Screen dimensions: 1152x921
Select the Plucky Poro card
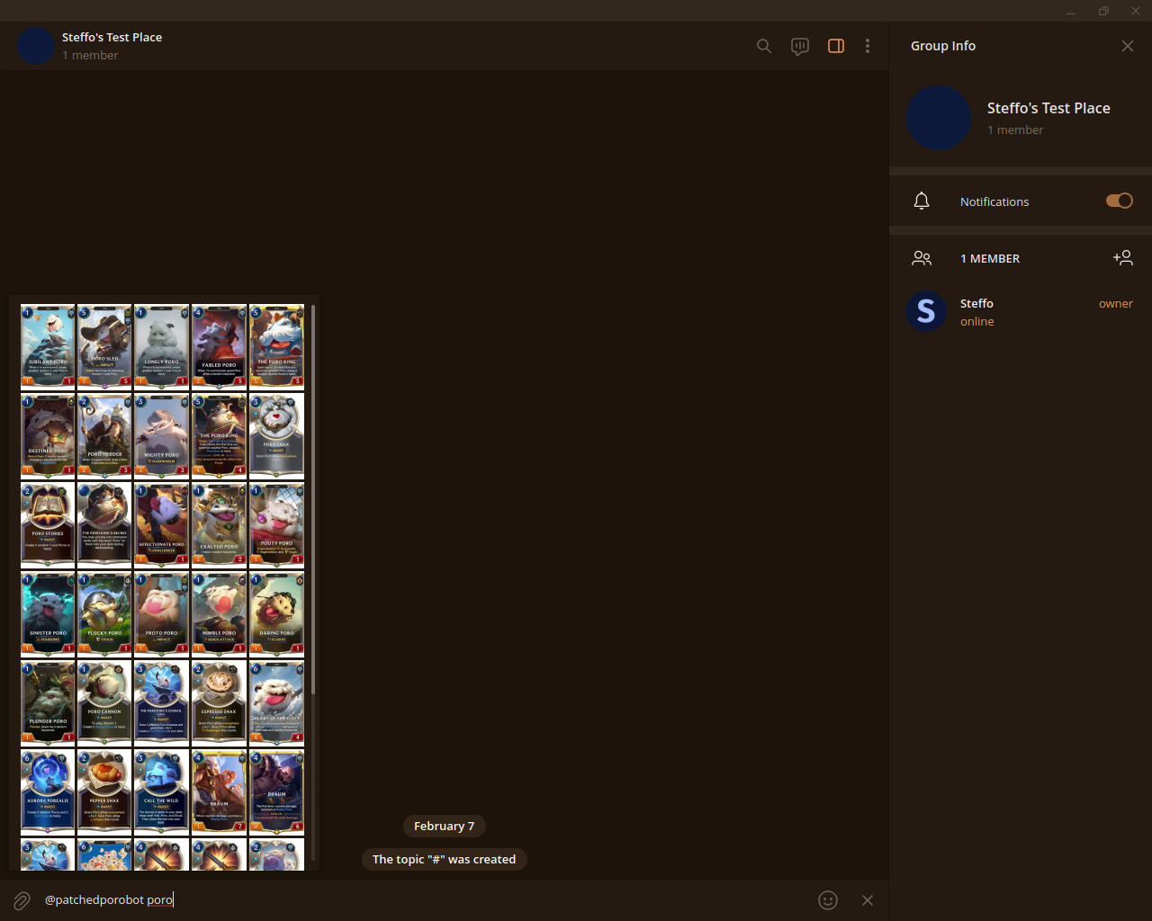pyautogui.click(x=104, y=613)
